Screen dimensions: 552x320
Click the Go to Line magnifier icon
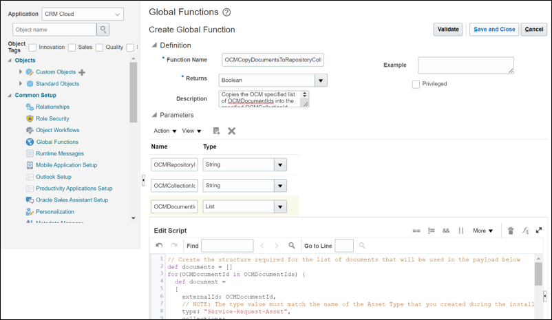click(x=362, y=246)
